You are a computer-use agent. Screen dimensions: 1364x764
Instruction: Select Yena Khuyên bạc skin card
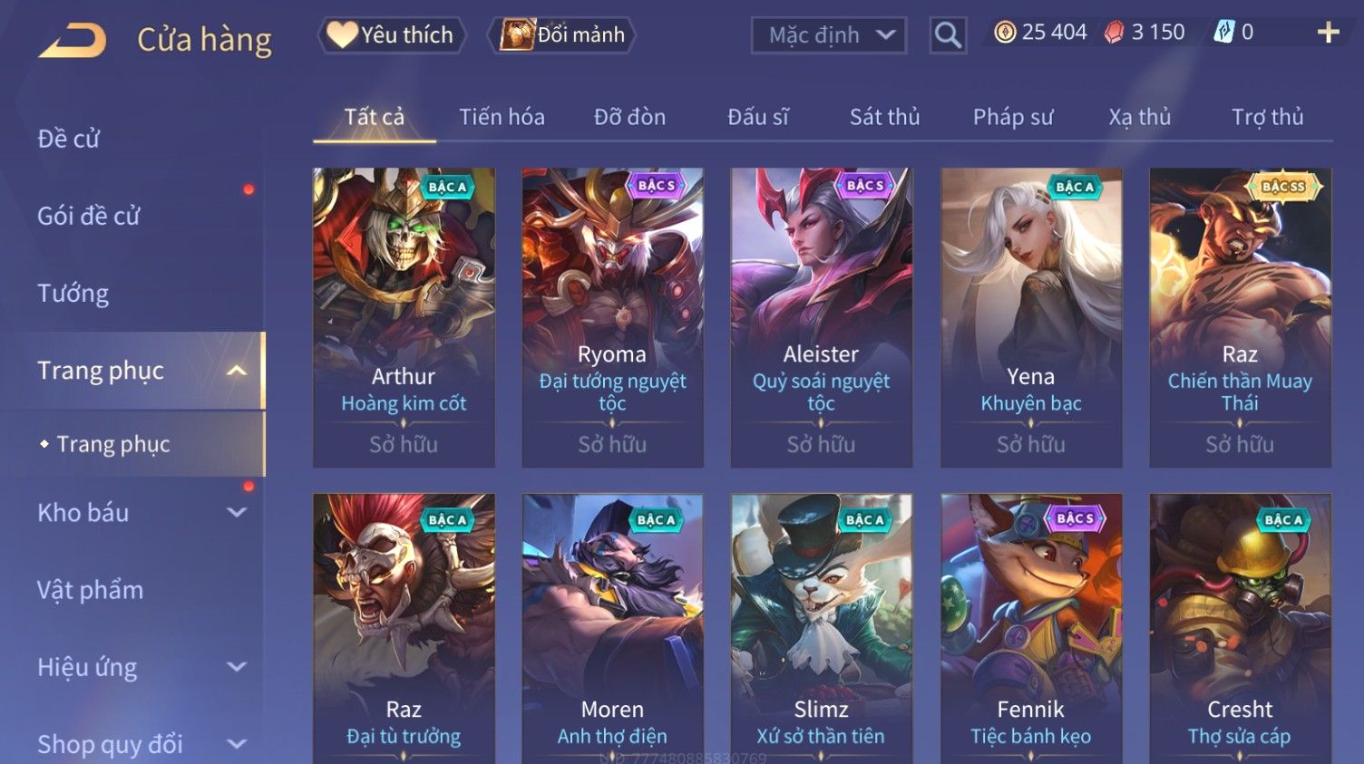point(1031,317)
